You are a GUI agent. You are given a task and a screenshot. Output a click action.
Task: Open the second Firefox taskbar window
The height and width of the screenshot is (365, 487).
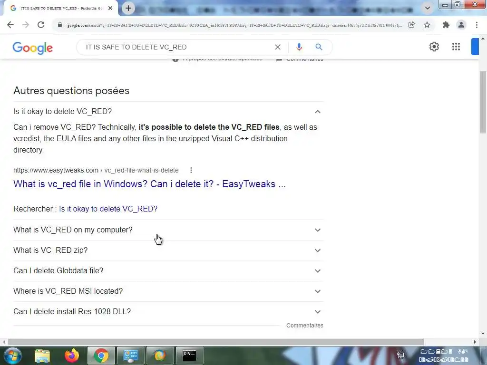[160, 355]
